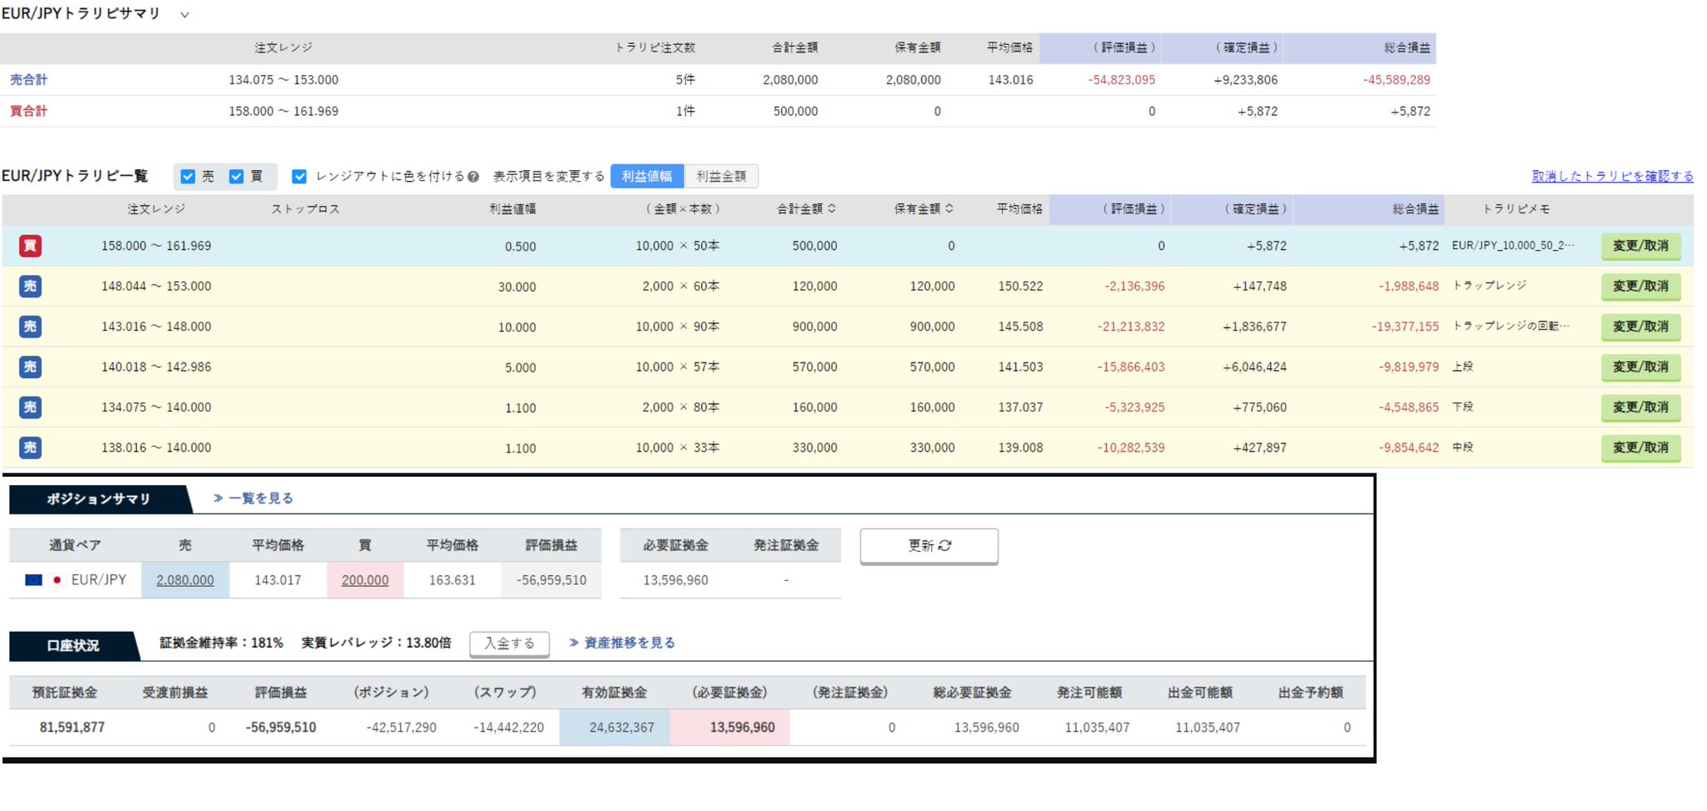Image resolution: width=1707 pixels, height=811 pixels.
Task: Uncheck the 売 filter checkbox
Action: coord(188,177)
